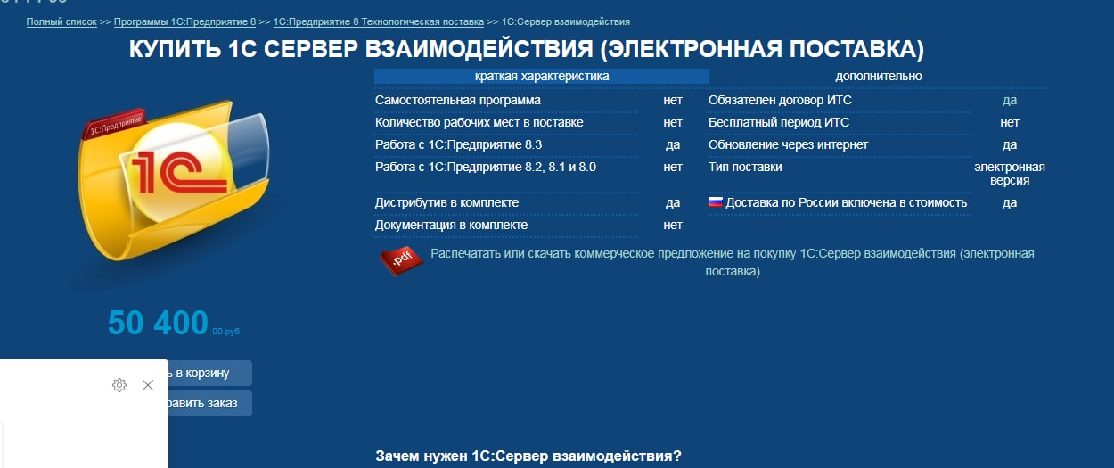Click 'Тип поставки' label

(x=745, y=167)
